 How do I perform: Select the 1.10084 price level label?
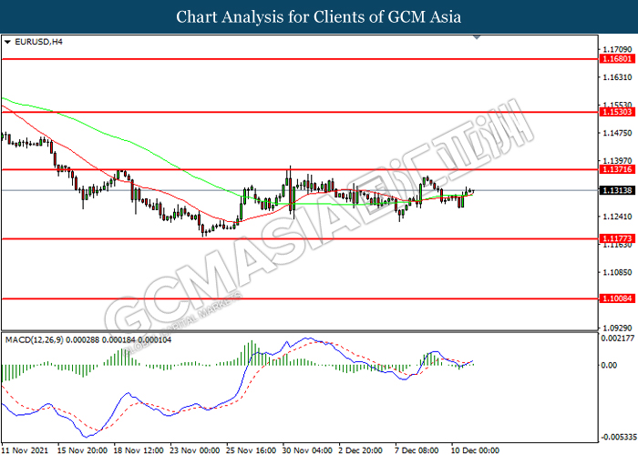617,298
